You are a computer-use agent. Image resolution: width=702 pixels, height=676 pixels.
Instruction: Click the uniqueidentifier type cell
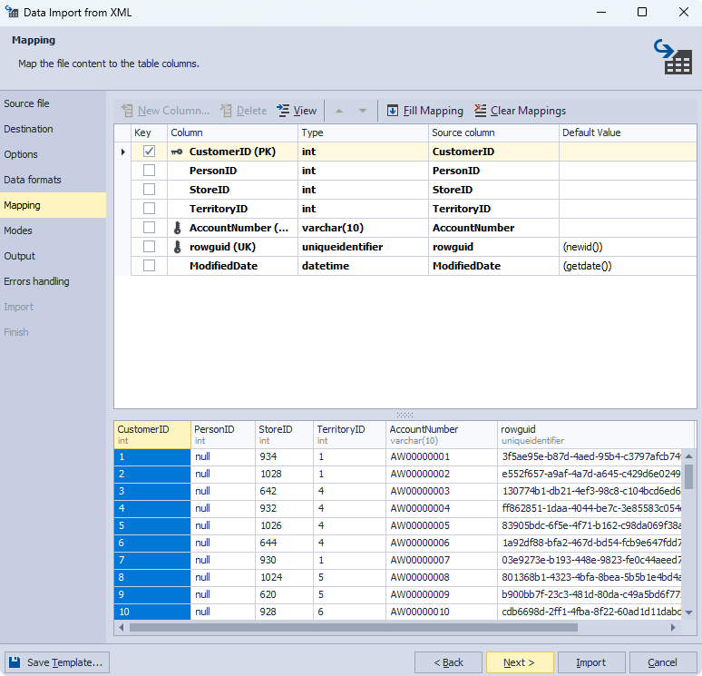tap(363, 247)
